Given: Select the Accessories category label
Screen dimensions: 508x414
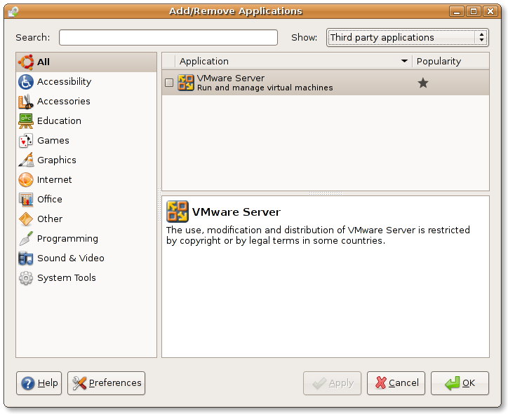Looking at the screenshot, I should coord(63,102).
